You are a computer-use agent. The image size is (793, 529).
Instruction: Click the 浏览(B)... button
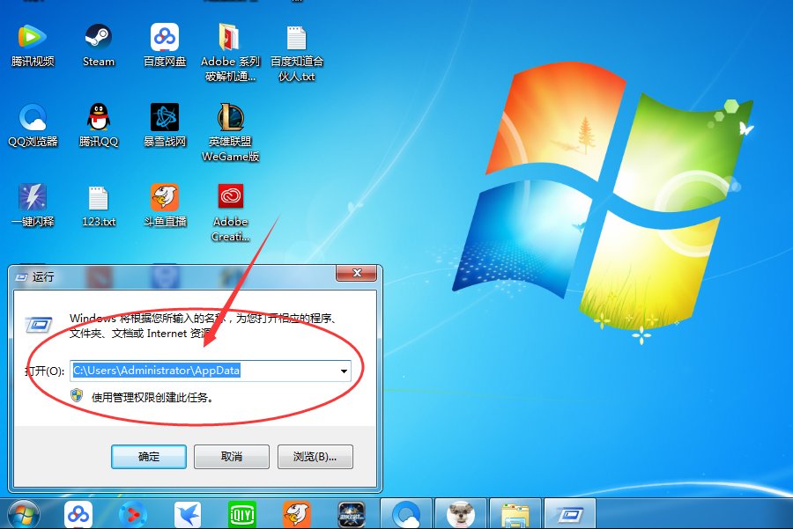[x=315, y=457]
